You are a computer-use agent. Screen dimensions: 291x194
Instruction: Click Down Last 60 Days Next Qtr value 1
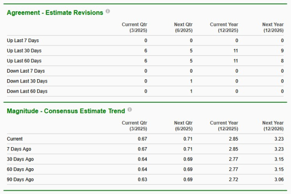coord(191,91)
